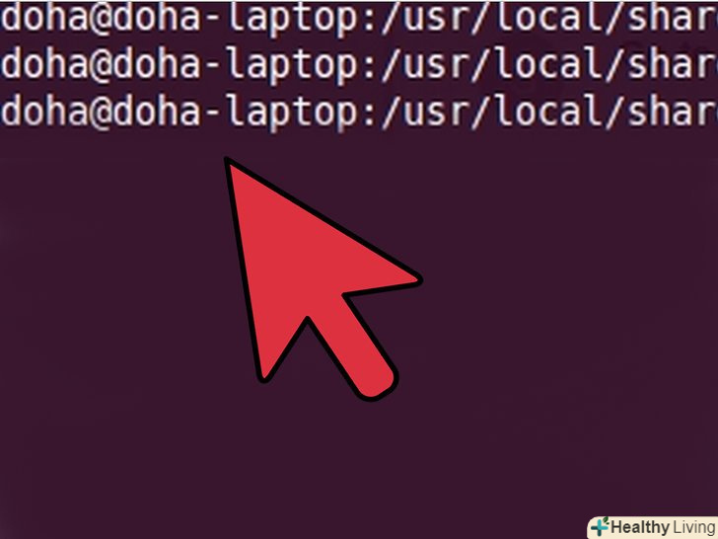This screenshot has width=718, height=539.
Task: Click the @ symbol in the middle prompt line
Action: (x=100, y=65)
